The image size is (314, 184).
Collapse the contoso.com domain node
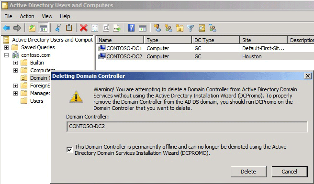coord(6,55)
